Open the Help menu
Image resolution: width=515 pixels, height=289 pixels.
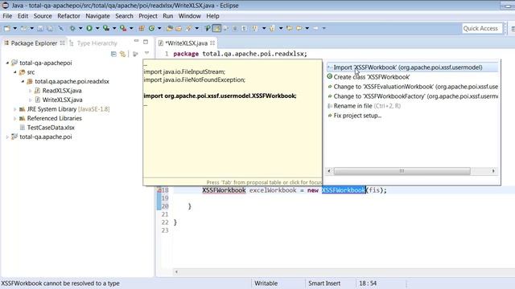212,16
